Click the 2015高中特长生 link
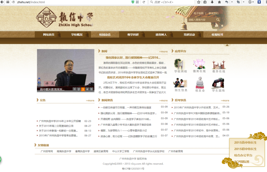Viewport: 267px width, 172px height. point(245,142)
